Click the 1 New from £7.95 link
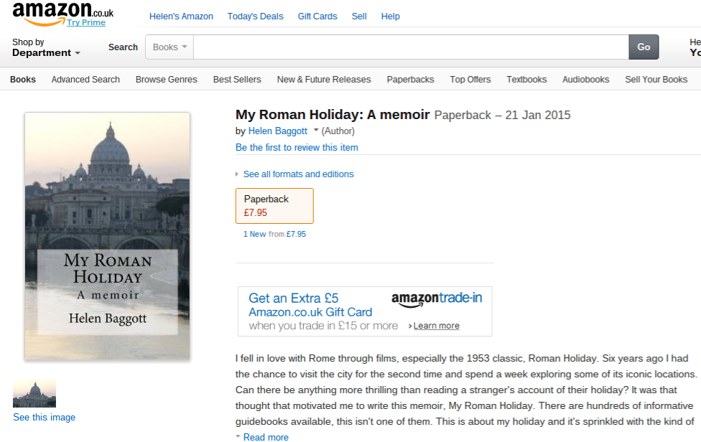 pyautogui.click(x=274, y=234)
